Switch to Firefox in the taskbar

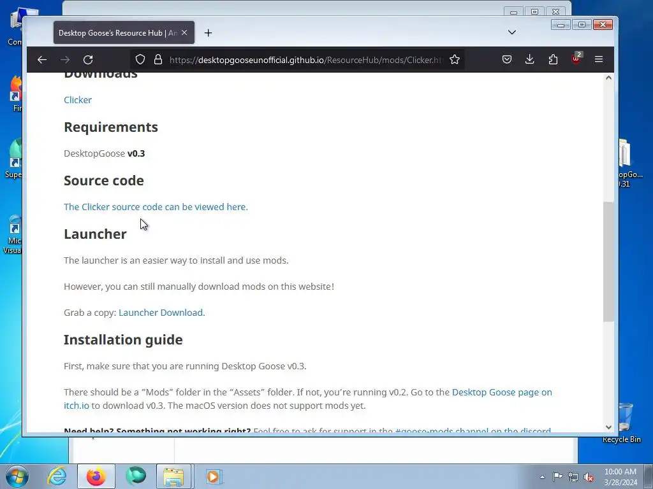pos(96,476)
